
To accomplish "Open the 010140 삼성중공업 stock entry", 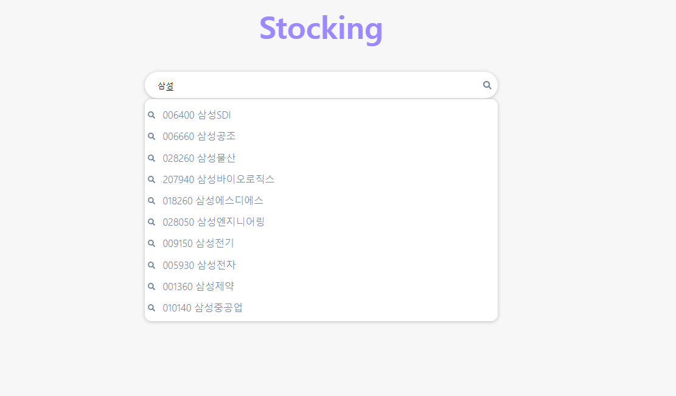I will click(x=201, y=307).
